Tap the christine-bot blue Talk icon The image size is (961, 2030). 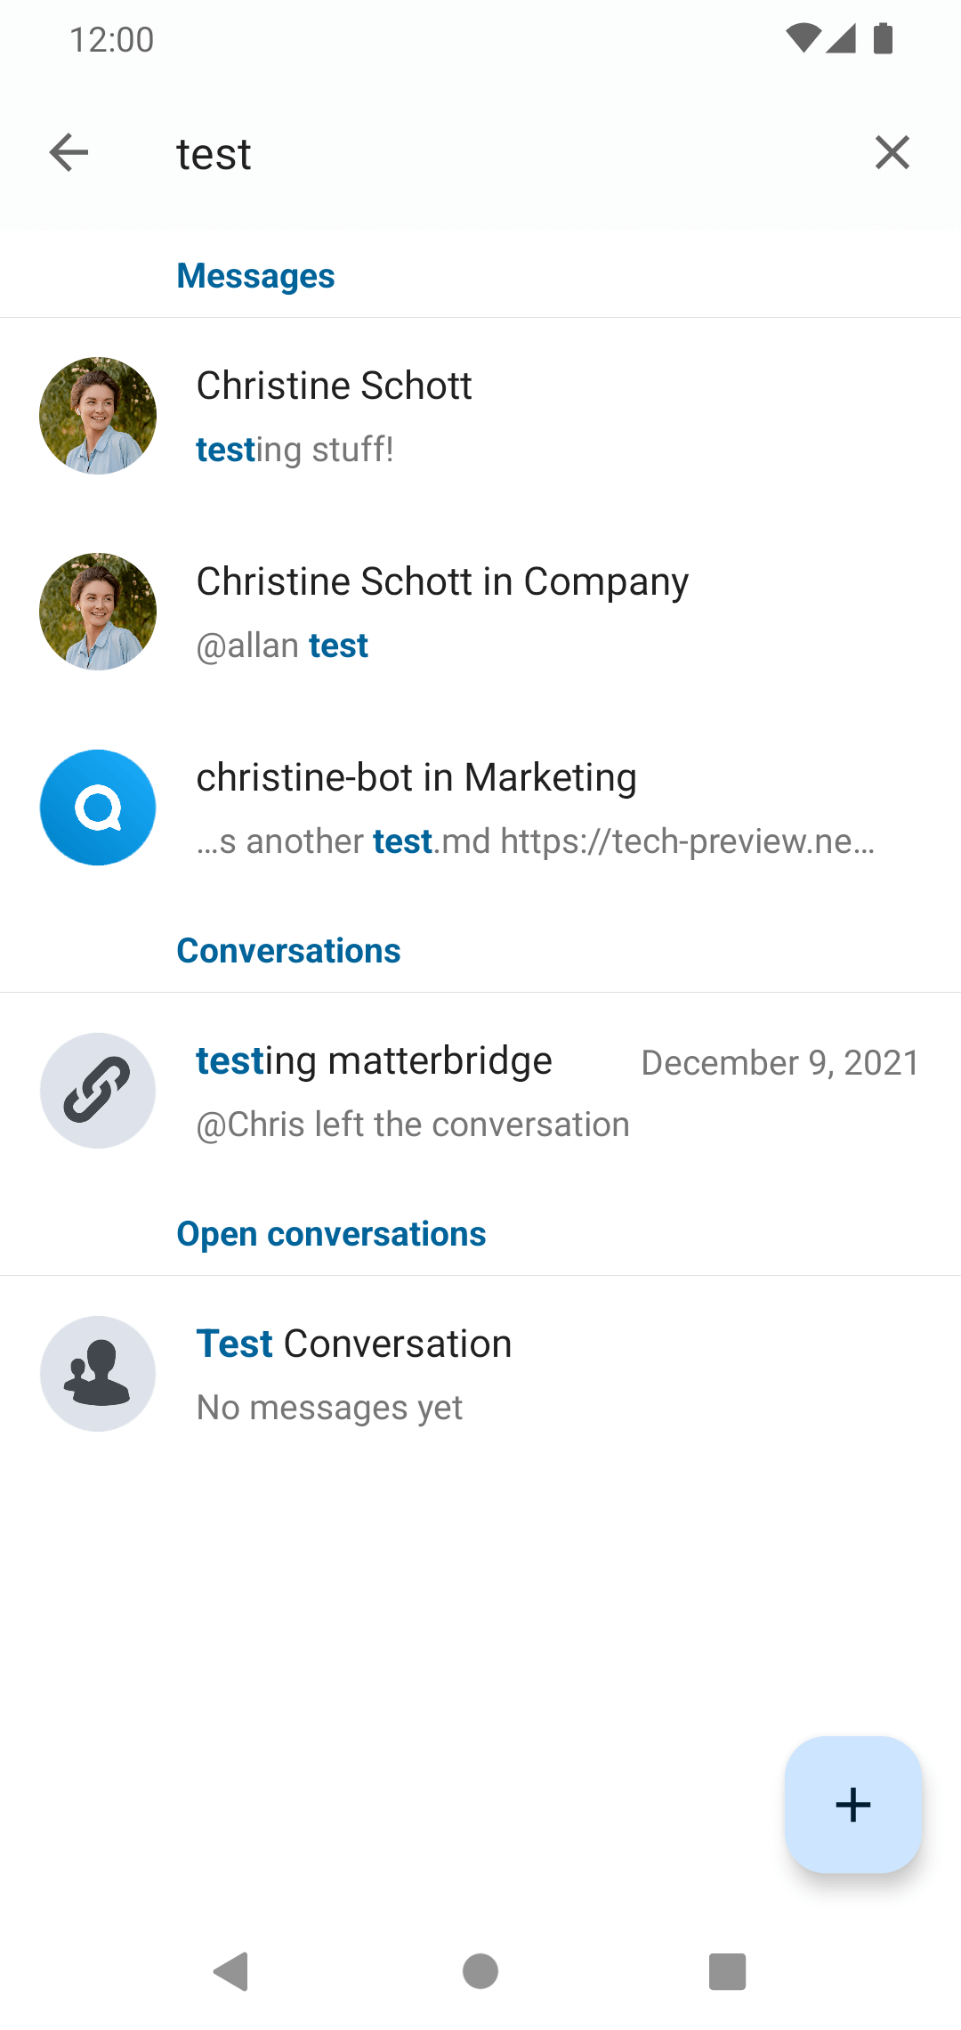click(x=98, y=808)
